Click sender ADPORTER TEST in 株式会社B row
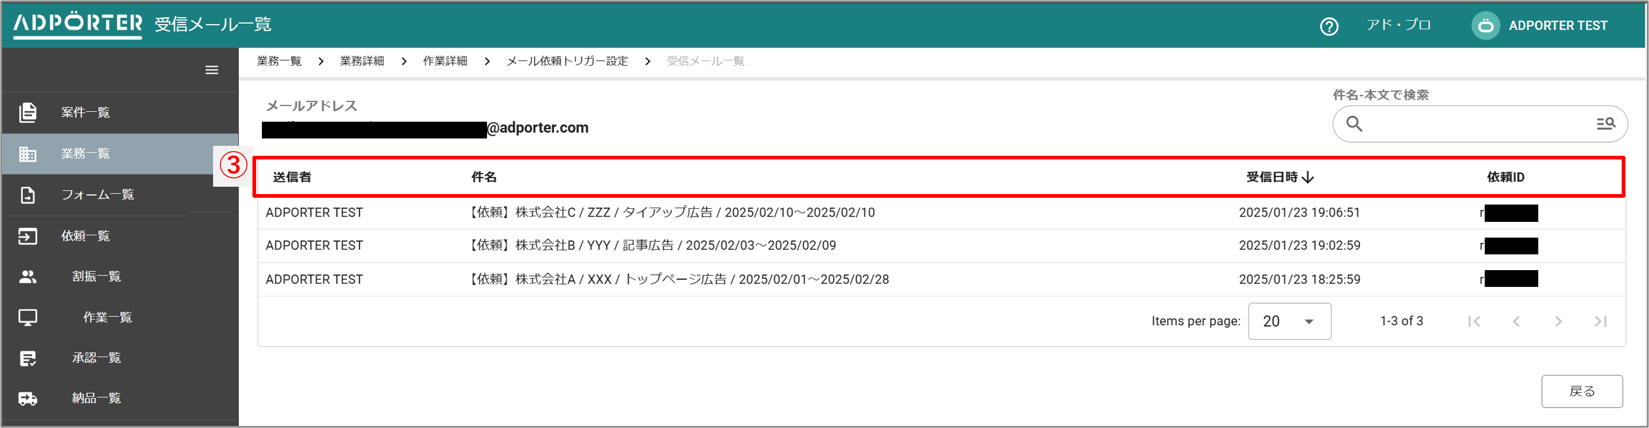Viewport: 1649px width, 428px height. click(314, 245)
